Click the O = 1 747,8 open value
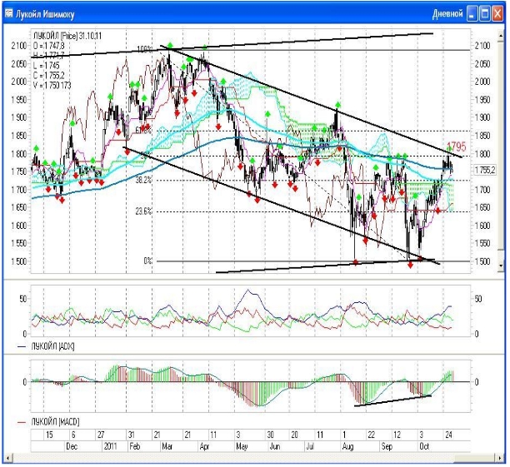 click(49, 46)
